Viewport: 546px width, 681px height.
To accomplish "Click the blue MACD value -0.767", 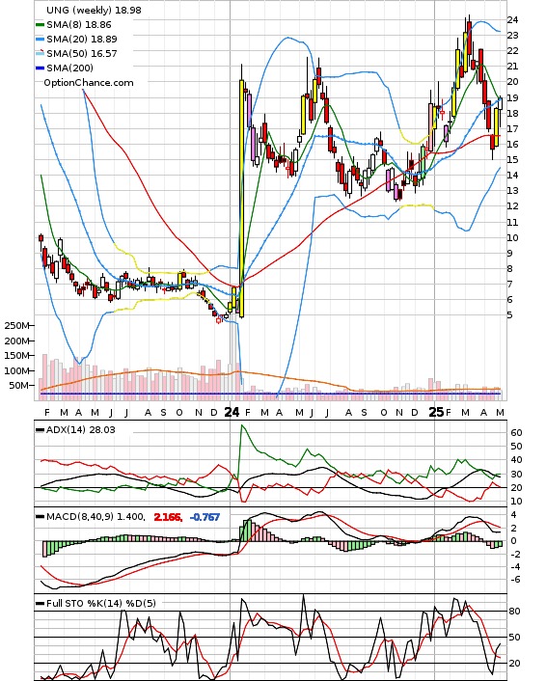I will [x=205, y=517].
